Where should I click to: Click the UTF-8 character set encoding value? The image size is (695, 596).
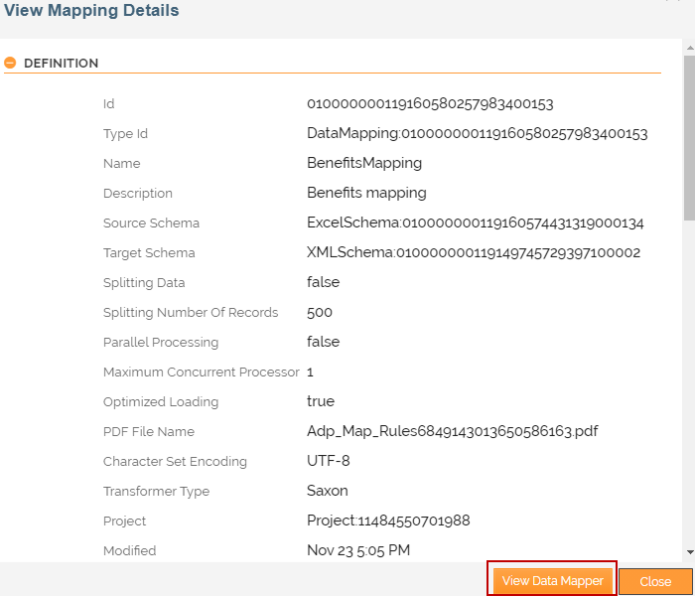coord(328,461)
